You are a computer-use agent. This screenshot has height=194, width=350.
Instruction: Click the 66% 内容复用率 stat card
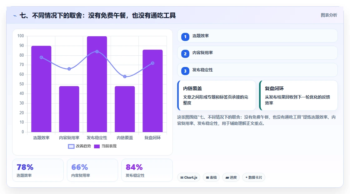coord(92,170)
